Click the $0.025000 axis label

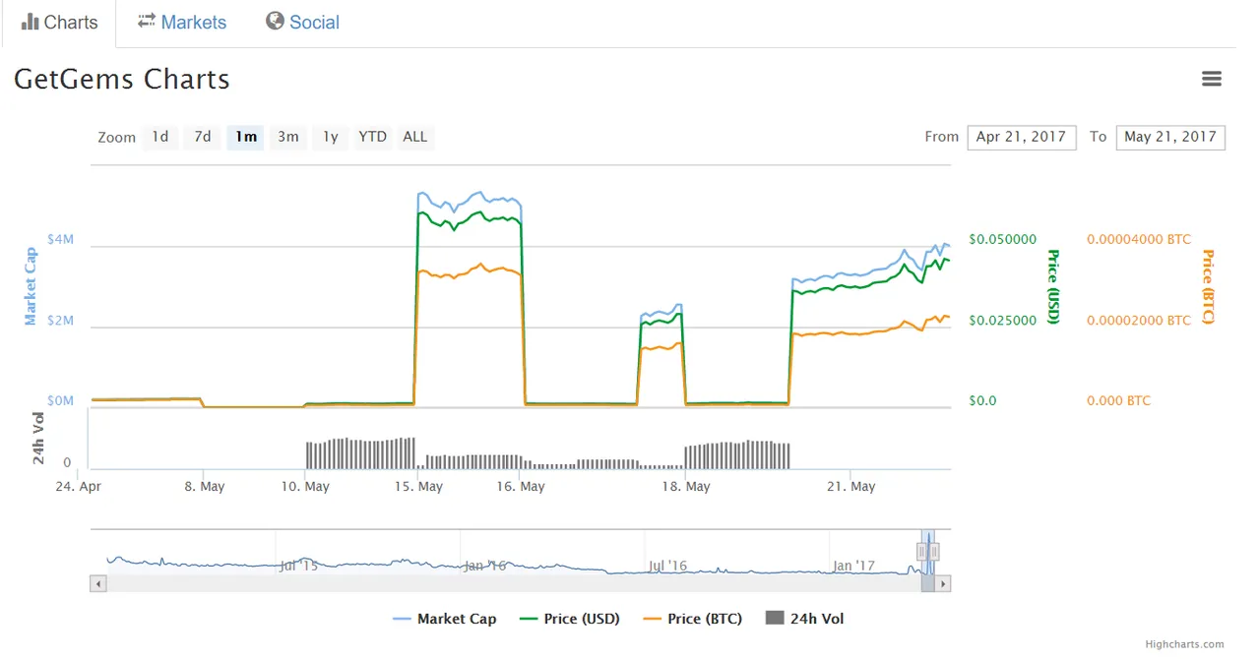click(x=1002, y=321)
